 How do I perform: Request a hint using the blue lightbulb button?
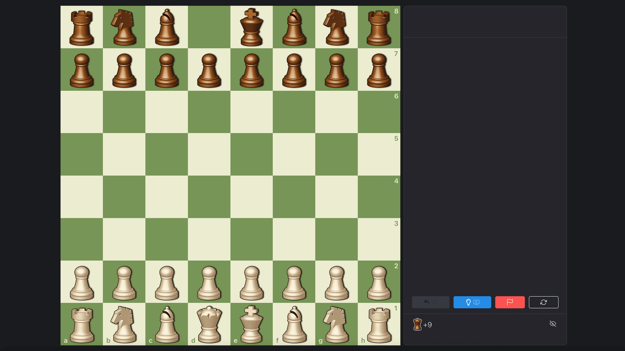coord(472,302)
